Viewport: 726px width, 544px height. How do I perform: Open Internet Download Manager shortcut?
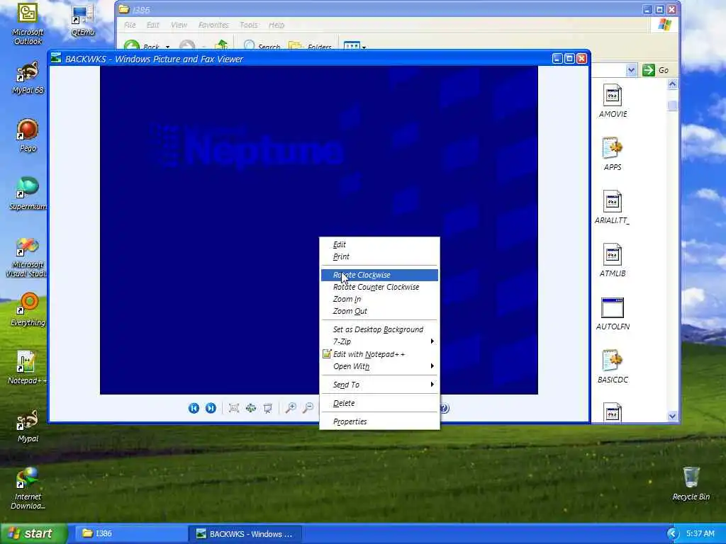(28, 489)
